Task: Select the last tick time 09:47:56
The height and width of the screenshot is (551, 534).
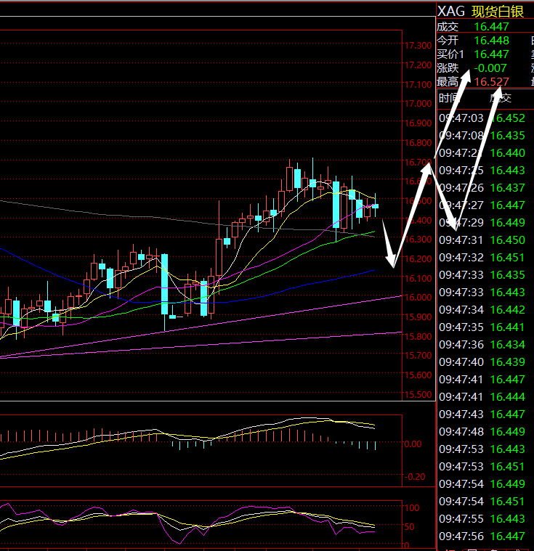Action: 461,536
